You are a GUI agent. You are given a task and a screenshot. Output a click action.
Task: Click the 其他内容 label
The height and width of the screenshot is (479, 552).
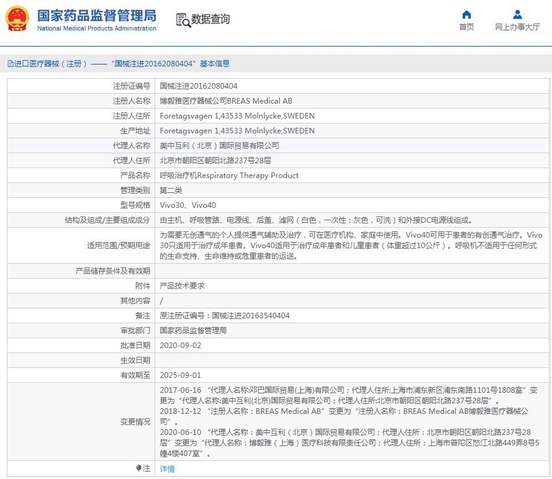[x=135, y=301]
